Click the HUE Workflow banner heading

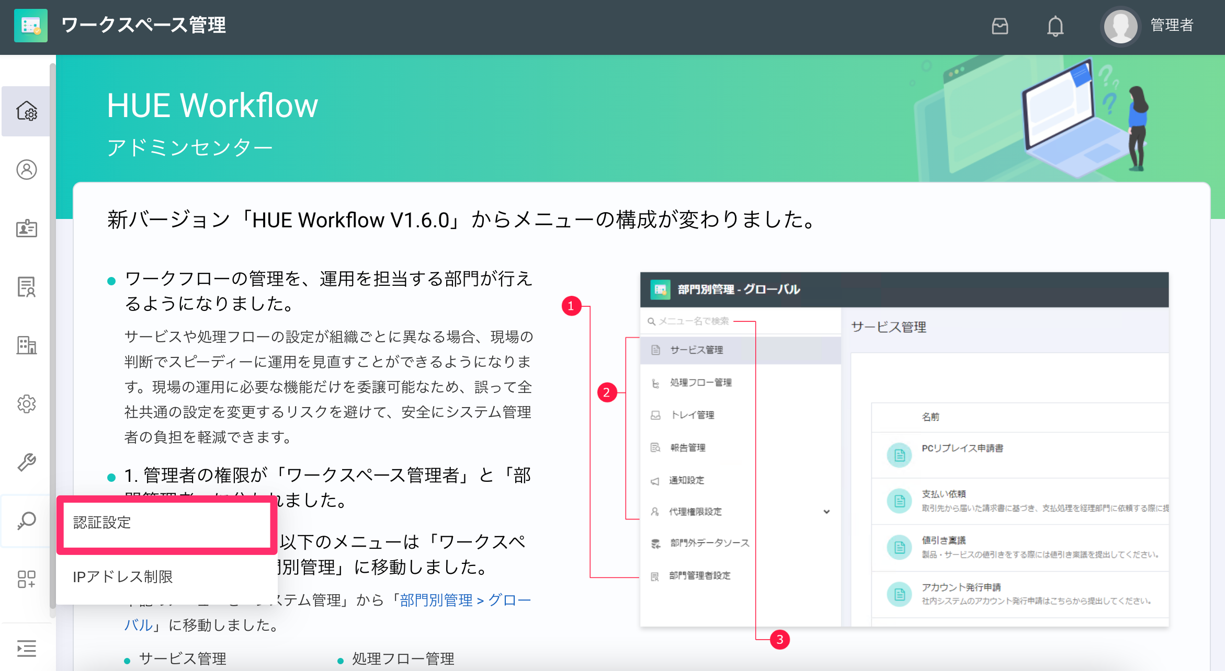pos(212,105)
